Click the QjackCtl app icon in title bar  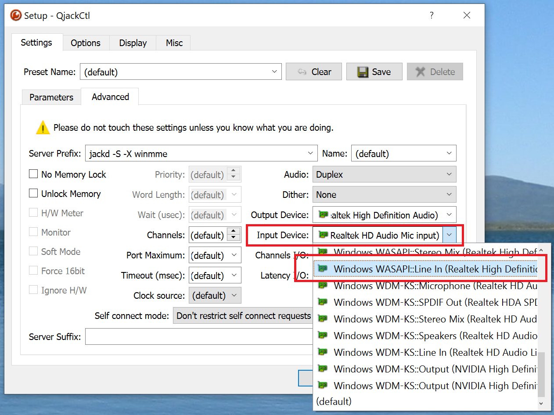16,16
